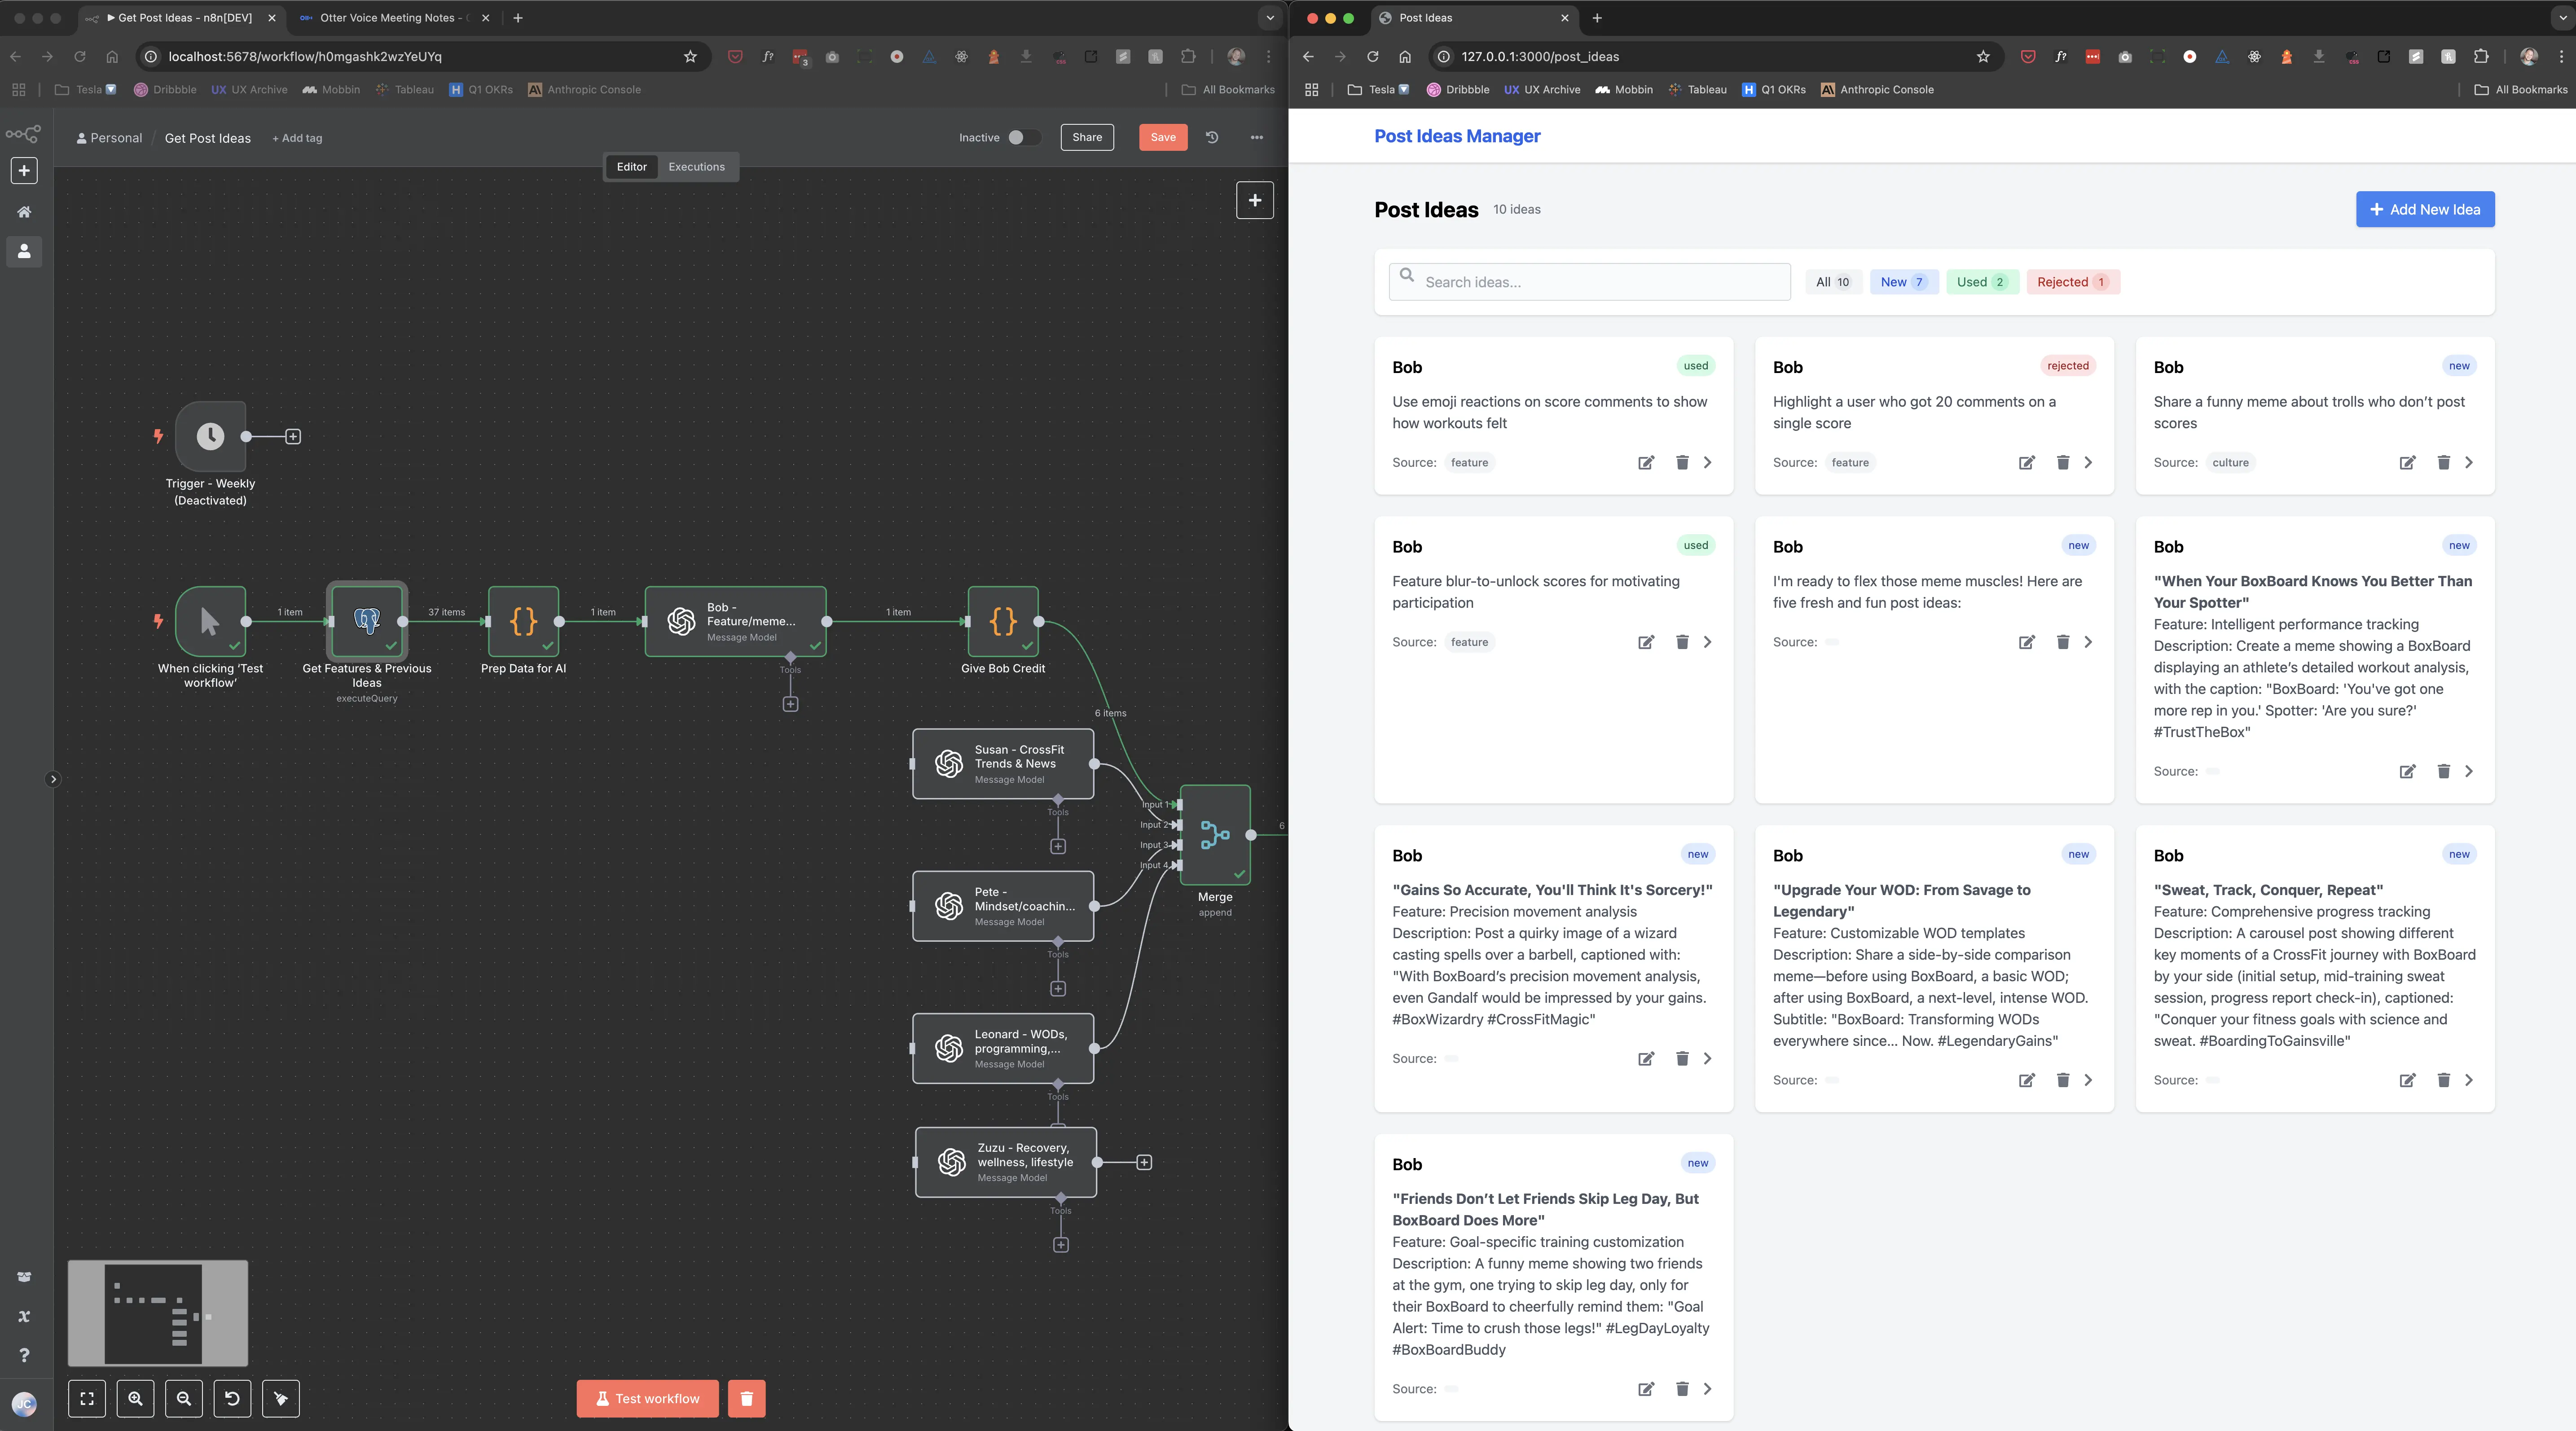The image size is (2576, 1431).
Task: Open the Share dialog
Action: [1087, 138]
